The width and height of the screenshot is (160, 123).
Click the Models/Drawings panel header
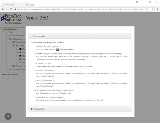9,29
